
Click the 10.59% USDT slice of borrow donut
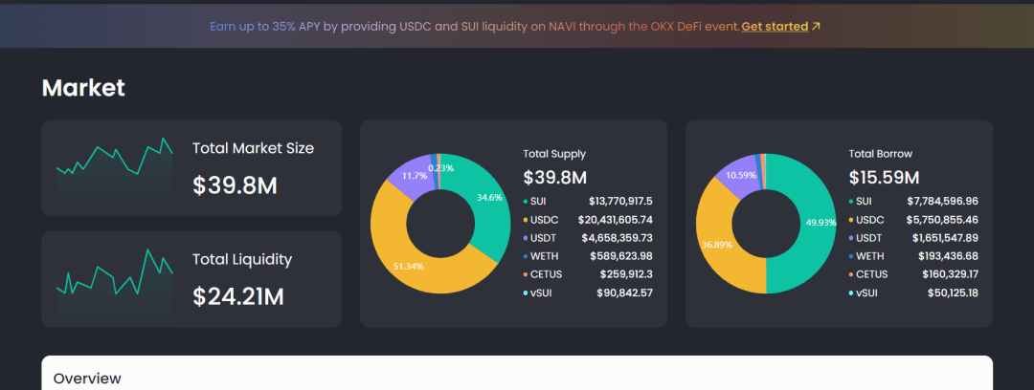739,175
